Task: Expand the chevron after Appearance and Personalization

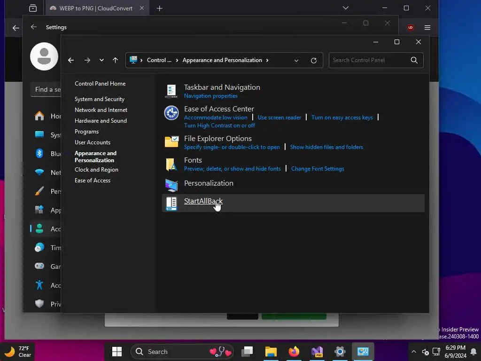Action: click(x=267, y=60)
